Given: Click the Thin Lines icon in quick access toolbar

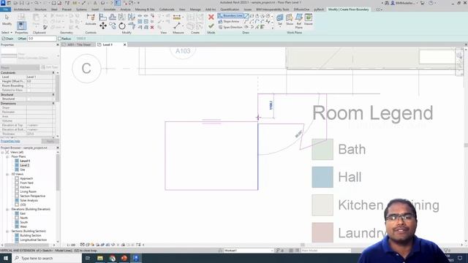Looking at the screenshot, I should pos(118,3).
